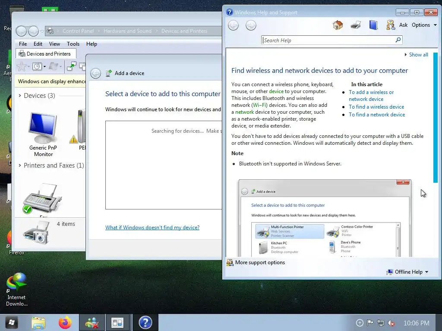Screen dimensions: 442x331
Task: Click the Control Panel address bar icon
Action: 50,31
